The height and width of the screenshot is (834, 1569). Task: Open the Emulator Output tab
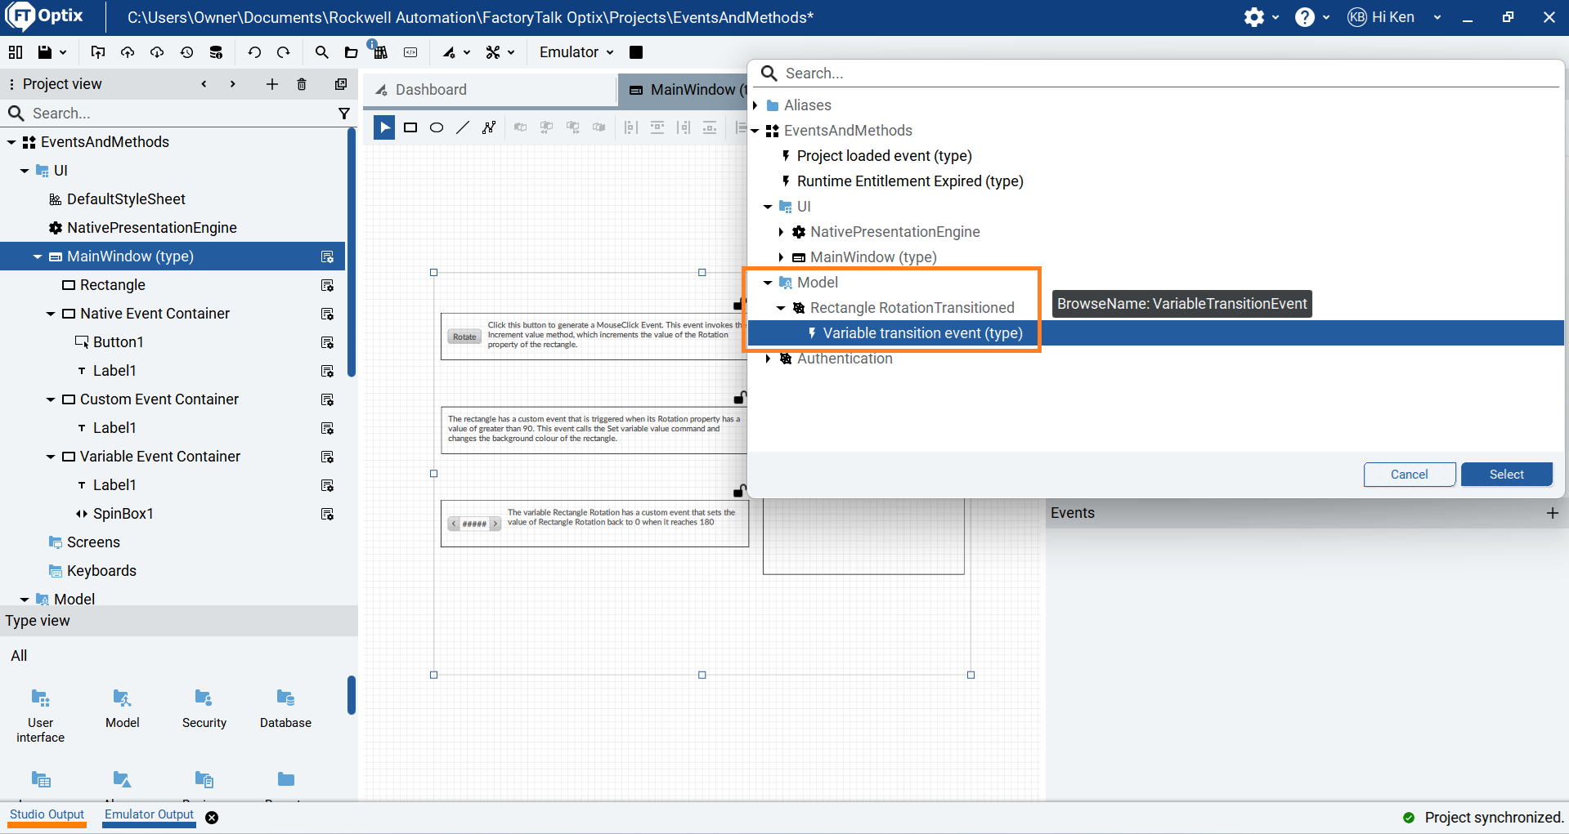150,815
